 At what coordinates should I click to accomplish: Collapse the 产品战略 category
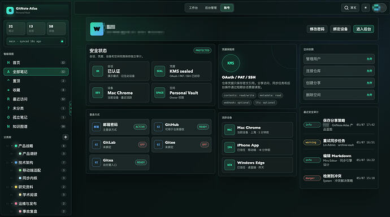pos(12,146)
